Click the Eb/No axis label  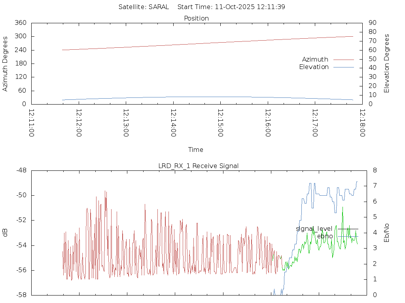pyautogui.click(x=387, y=233)
